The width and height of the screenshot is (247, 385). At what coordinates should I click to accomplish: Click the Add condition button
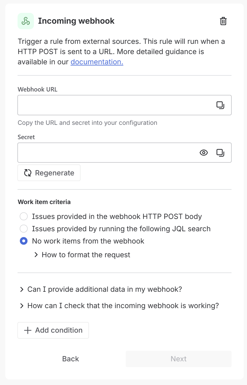(53, 330)
